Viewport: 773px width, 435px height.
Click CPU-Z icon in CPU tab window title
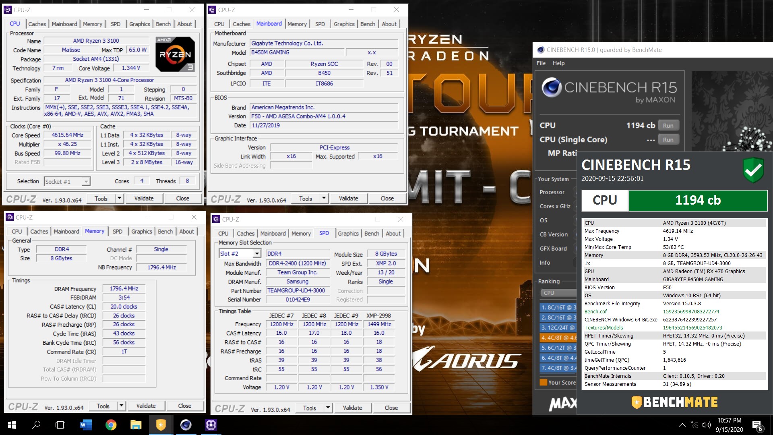click(x=8, y=10)
